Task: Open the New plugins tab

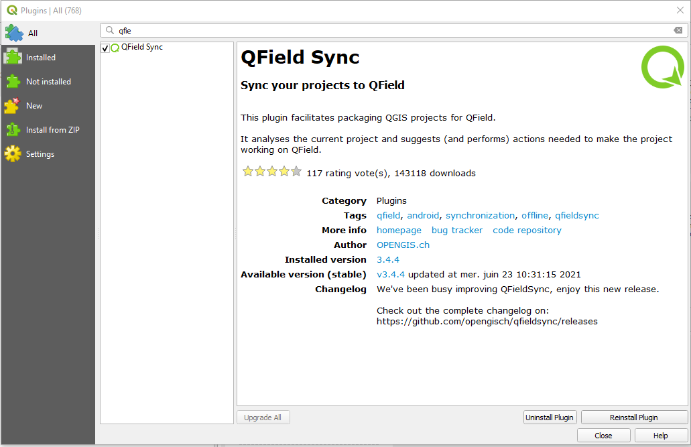Action: click(48, 106)
